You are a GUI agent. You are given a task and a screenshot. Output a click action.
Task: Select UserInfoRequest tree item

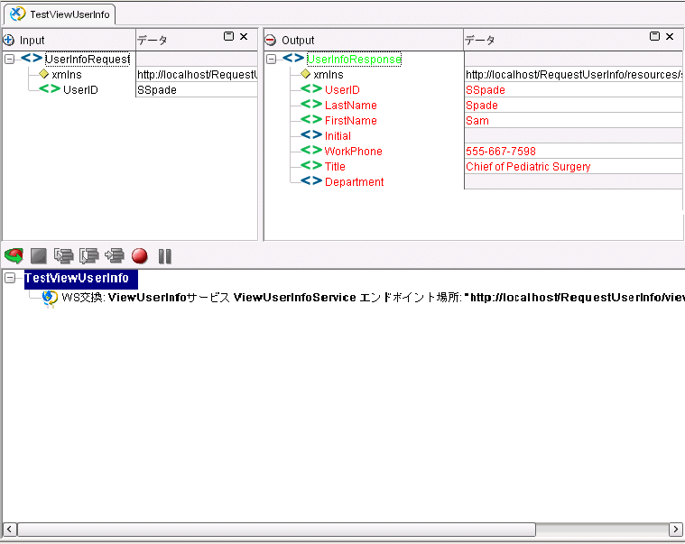pyautogui.click(x=88, y=59)
